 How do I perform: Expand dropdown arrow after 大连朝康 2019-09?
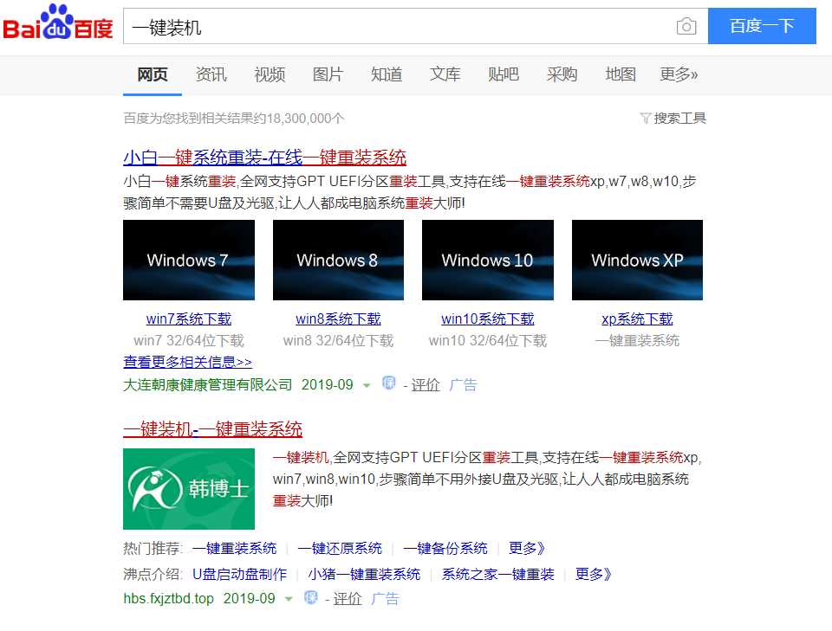366,385
